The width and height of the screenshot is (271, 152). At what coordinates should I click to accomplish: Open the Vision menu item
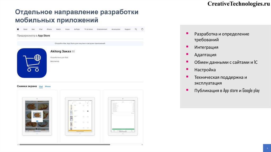click(x=67, y=29)
